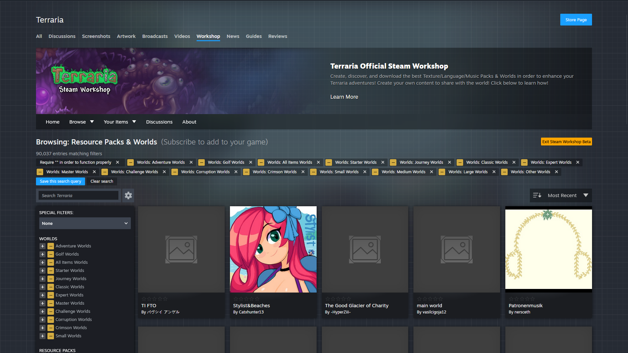Click the Learn More link
Image resolution: width=628 pixels, height=353 pixels.
(344, 97)
